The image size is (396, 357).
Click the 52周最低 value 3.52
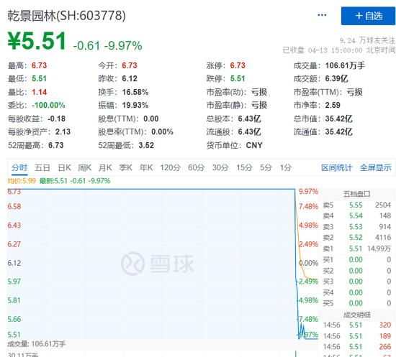(146, 145)
